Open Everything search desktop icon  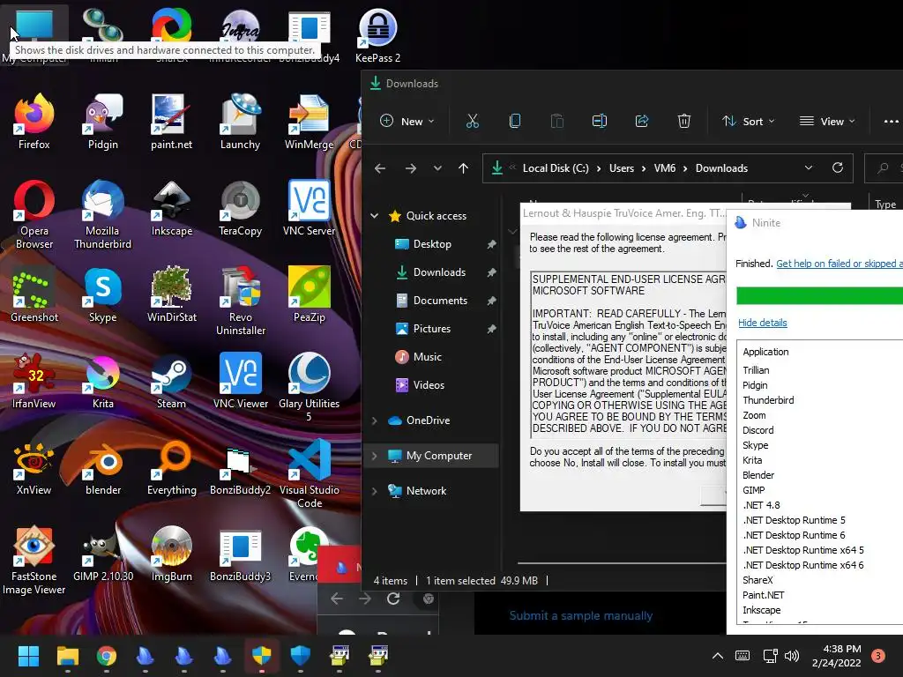coord(172,467)
